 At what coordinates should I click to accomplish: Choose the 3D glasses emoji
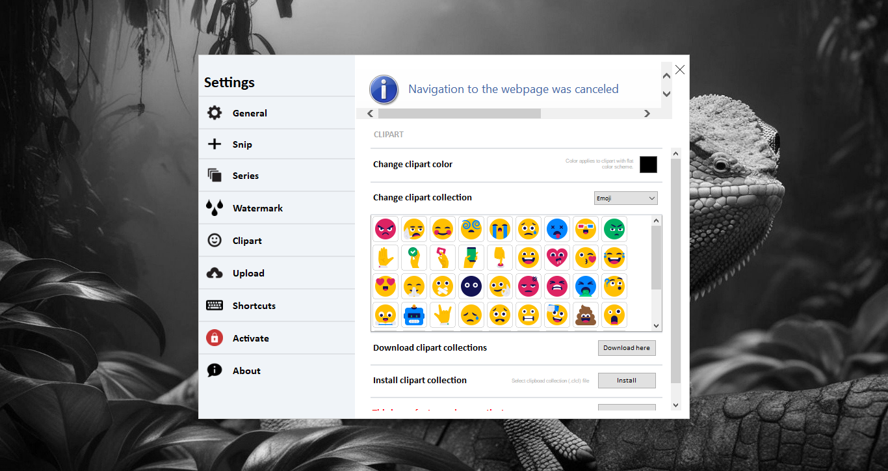tap(586, 229)
